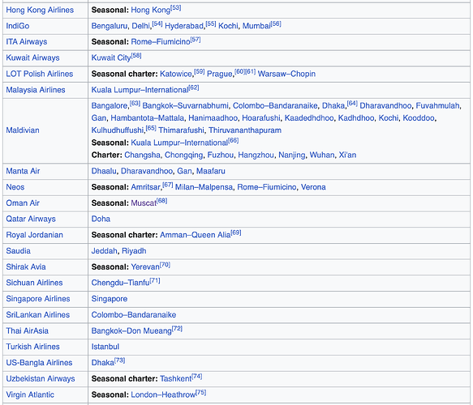Open the Hong Kong Airlines link
473x405 pixels.
[x=40, y=10]
